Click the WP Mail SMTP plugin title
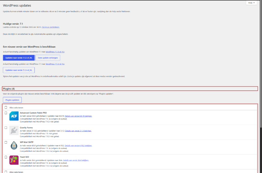 (27, 142)
